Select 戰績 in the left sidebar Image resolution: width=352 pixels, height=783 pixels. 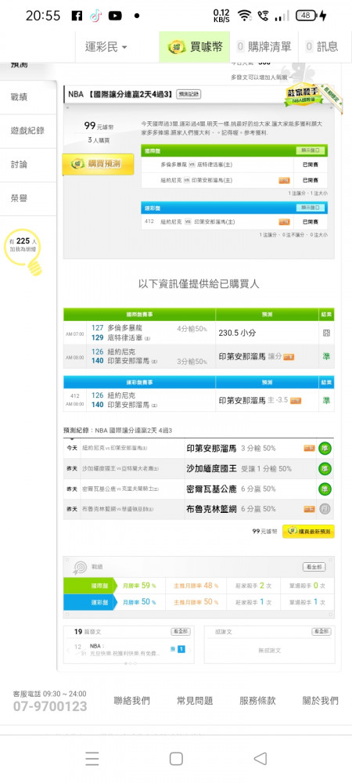point(20,97)
